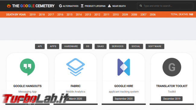
Task: Filter products by Hardware category
Action: coord(71,46)
